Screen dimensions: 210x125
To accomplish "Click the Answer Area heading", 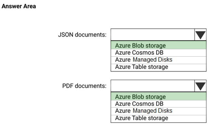I will pos(19,6).
